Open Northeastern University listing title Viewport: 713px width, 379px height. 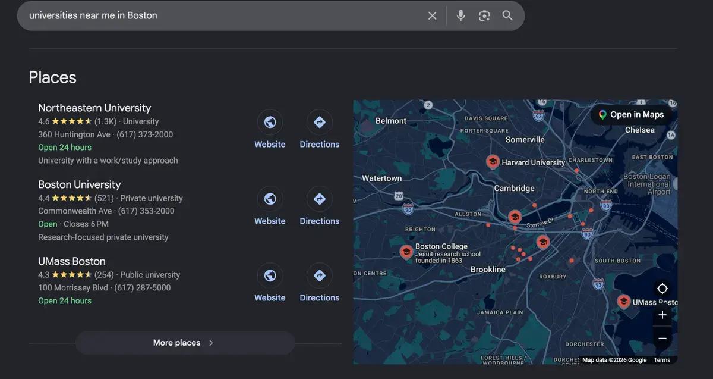(x=94, y=108)
